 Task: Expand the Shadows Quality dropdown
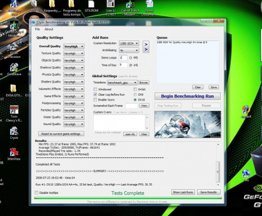(x=74, y=68)
